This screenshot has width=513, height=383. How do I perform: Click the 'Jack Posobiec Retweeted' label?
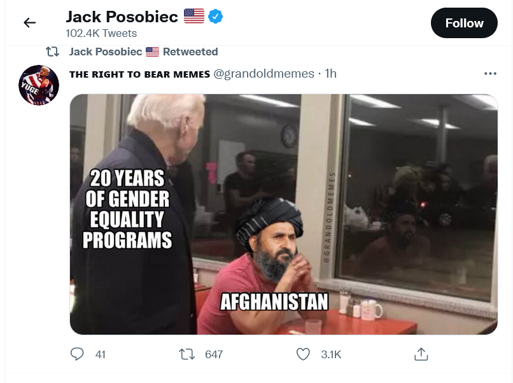coord(143,52)
